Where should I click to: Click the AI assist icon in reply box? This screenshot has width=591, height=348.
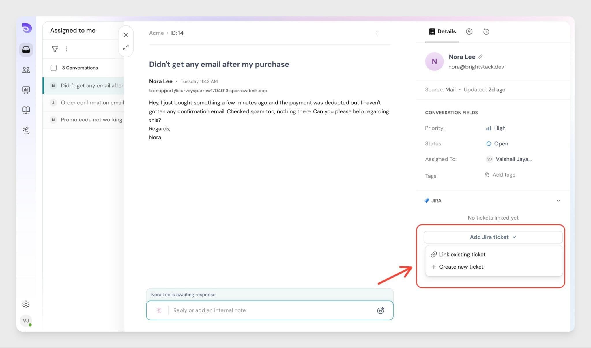point(380,310)
